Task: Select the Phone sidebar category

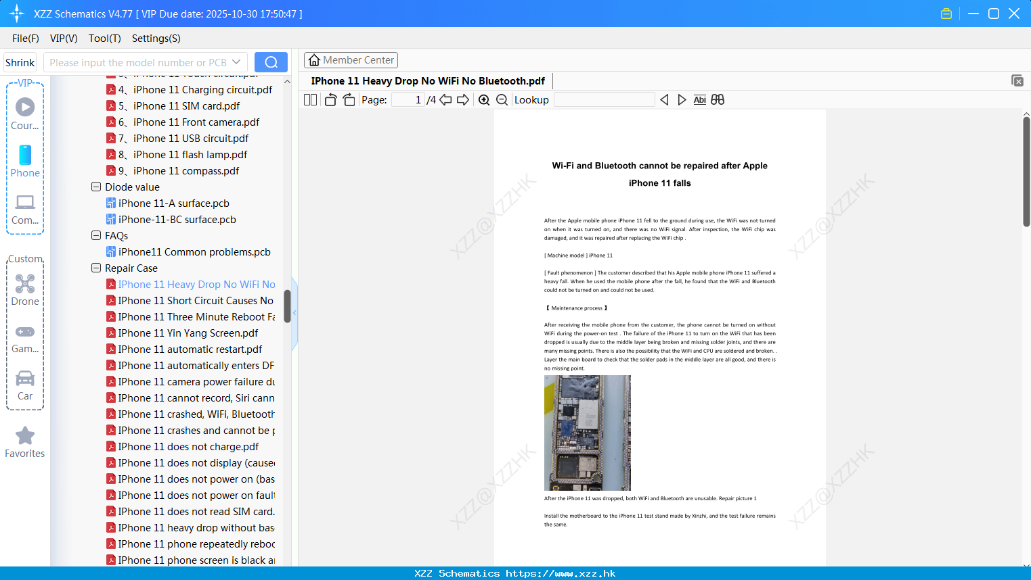Action: 25,162
